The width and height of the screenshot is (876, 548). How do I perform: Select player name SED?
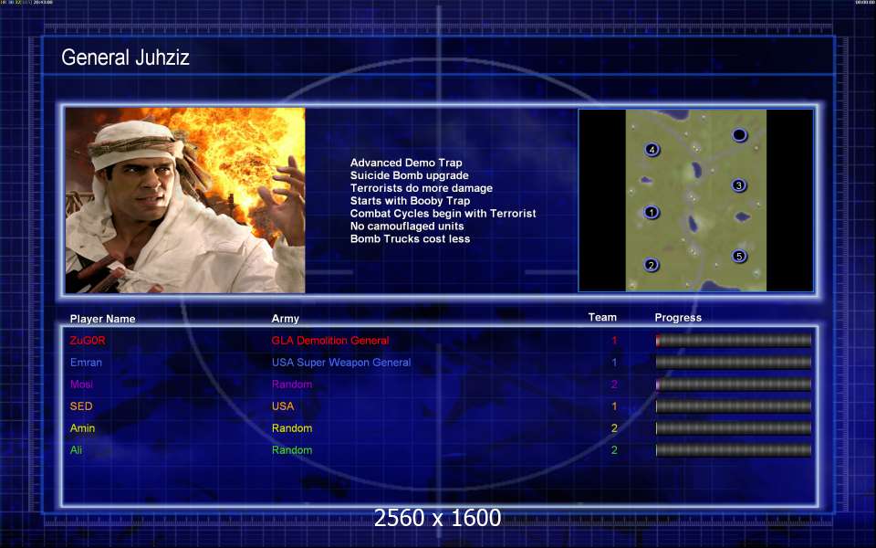pos(81,406)
